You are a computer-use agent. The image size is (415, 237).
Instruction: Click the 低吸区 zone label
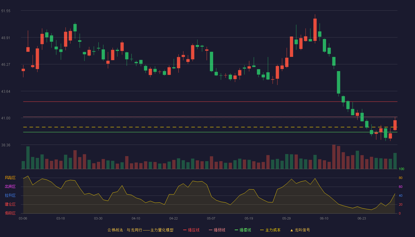click(10, 213)
